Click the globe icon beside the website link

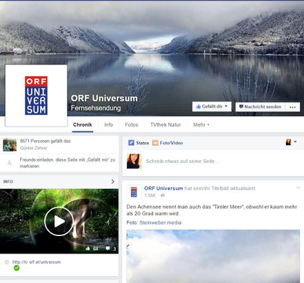pyautogui.click(x=7, y=262)
